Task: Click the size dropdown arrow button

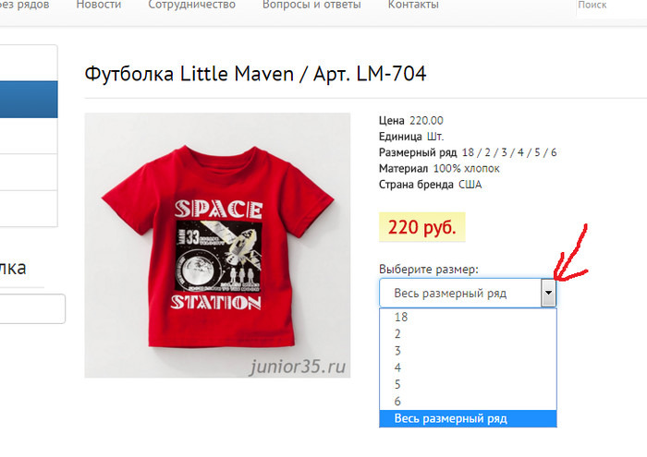Action: click(x=548, y=293)
